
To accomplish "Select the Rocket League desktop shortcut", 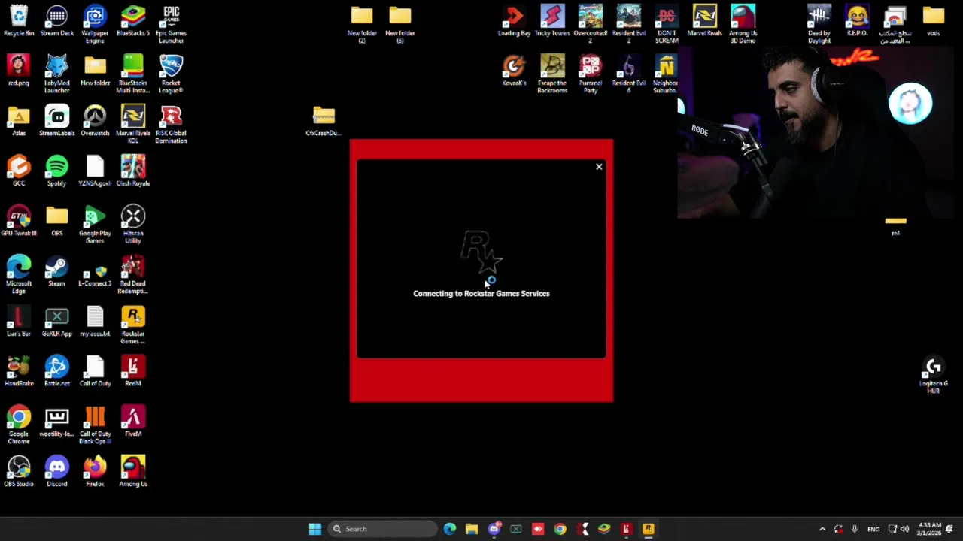I will tap(171, 74).
